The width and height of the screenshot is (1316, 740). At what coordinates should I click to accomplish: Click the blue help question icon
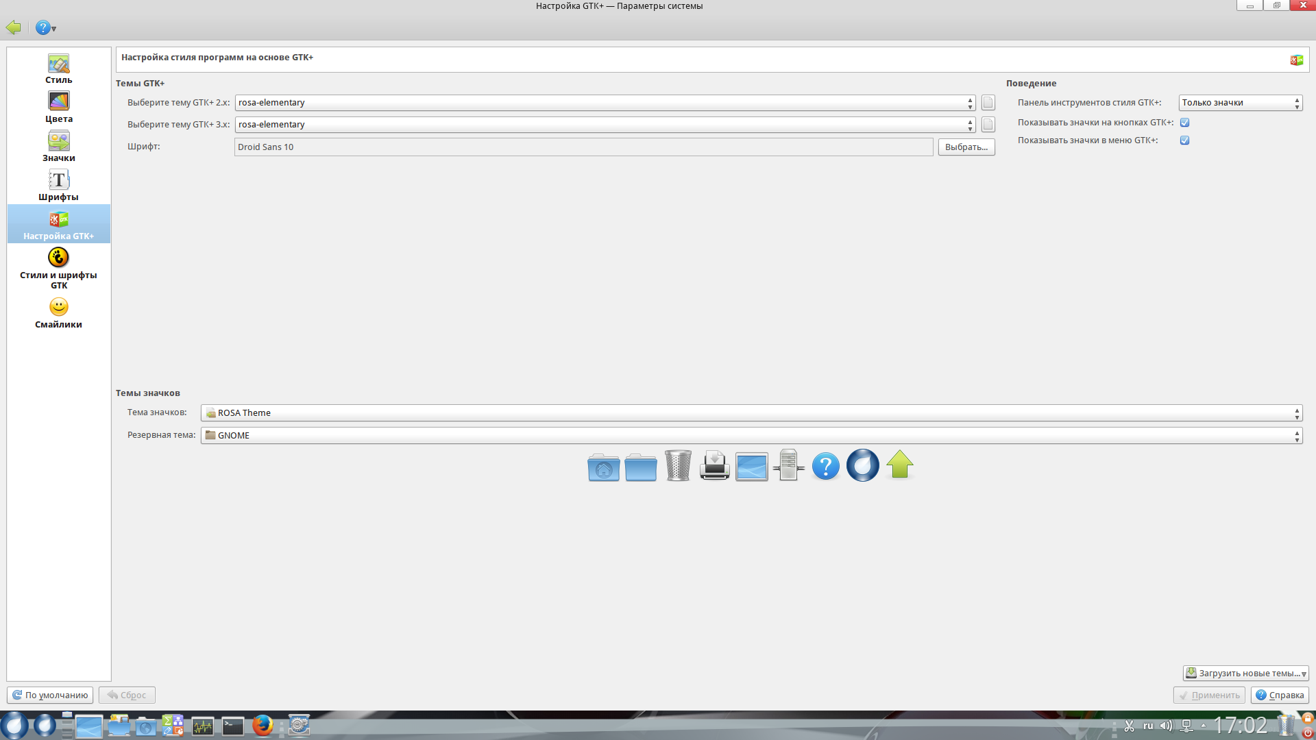pos(43,27)
